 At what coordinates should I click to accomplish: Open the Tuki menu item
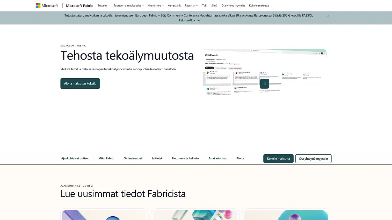pyautogui.click(x=205, y=5)
